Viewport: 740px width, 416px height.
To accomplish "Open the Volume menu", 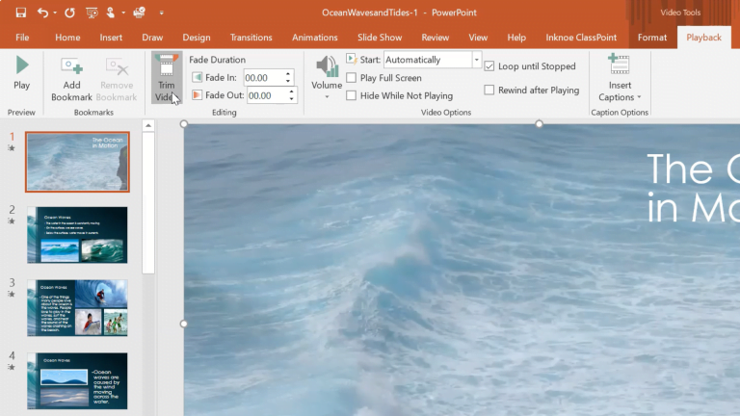I will point(327,78).
